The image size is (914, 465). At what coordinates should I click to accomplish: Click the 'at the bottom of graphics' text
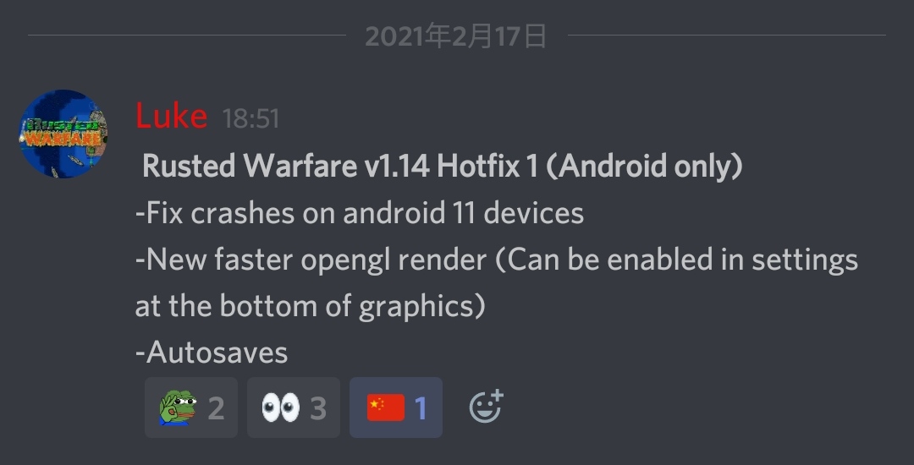(310, 307)
